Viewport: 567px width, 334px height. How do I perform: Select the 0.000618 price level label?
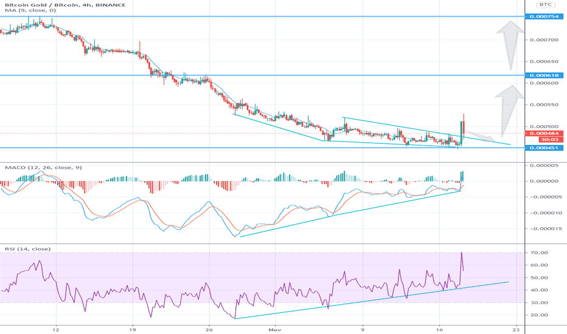click(544, 75)
